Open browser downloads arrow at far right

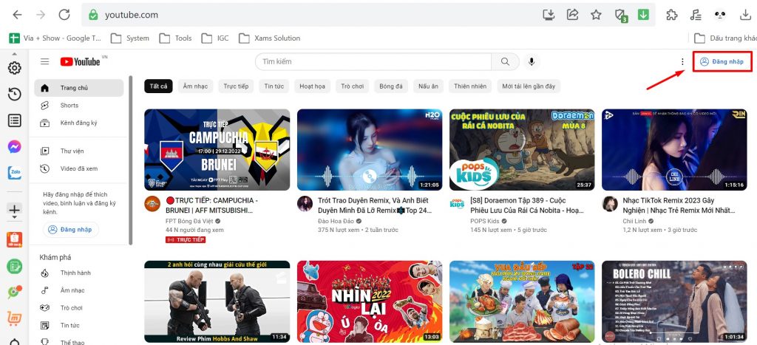[745, 15]
